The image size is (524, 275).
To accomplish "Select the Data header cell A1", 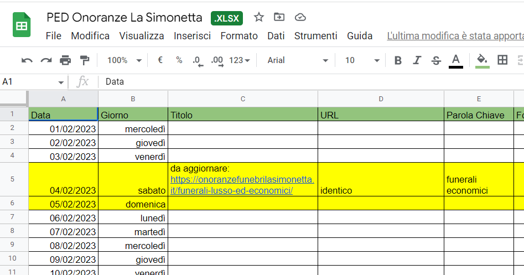I will 63,115.
